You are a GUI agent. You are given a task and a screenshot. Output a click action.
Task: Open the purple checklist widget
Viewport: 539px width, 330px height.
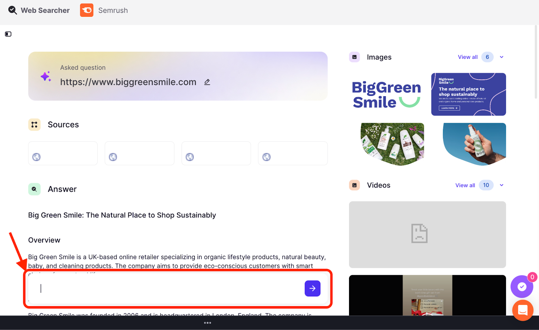point(521,287)
